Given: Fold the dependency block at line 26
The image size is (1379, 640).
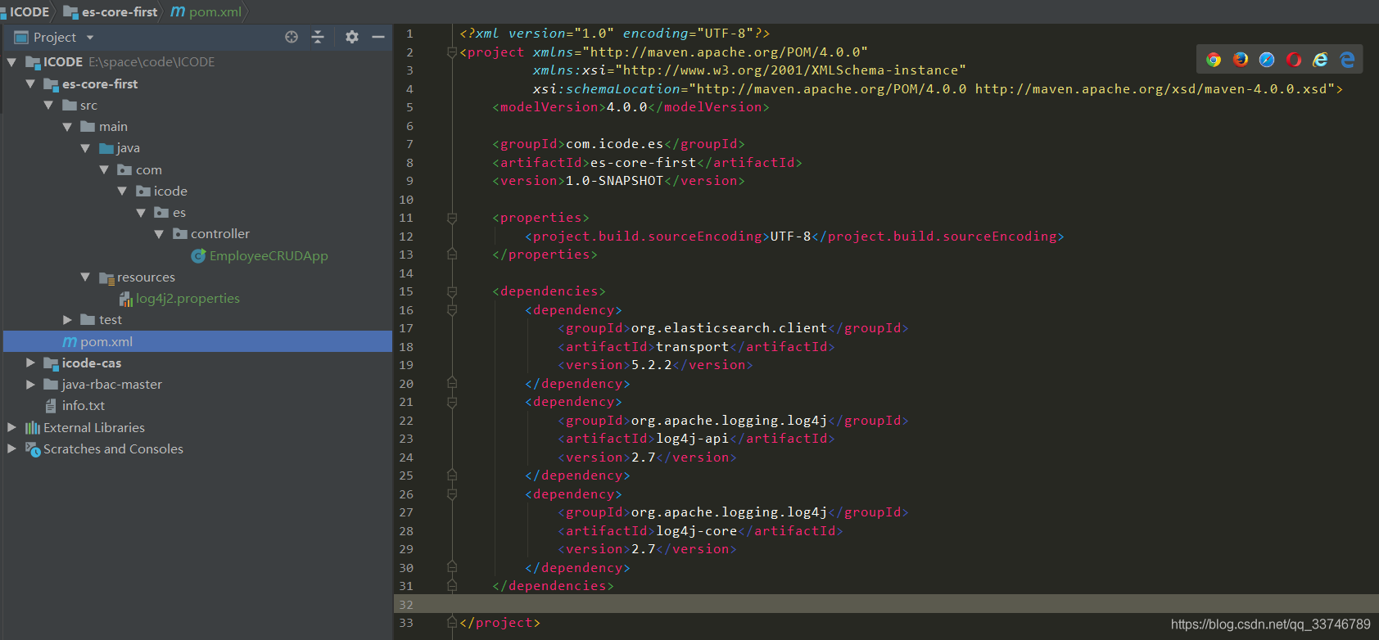Looking at the screenshot, I should (452, 494).
